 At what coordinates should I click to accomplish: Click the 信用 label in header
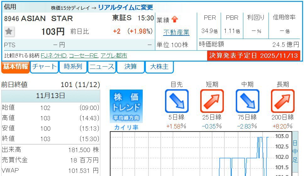(10, 7)
